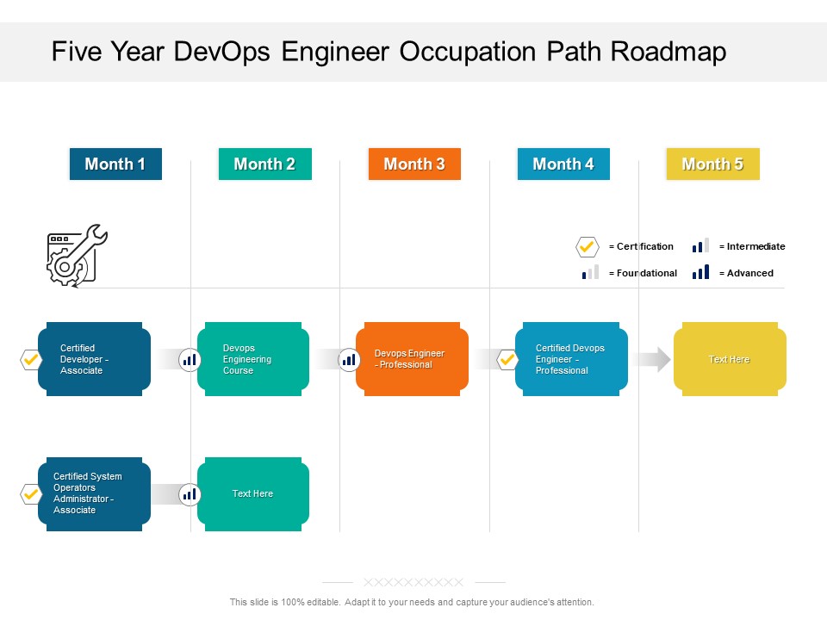Image resolution: width=827 pixels, height=620 pixels.
Task: Click the teal Text Here box
Action: (253, 494)
